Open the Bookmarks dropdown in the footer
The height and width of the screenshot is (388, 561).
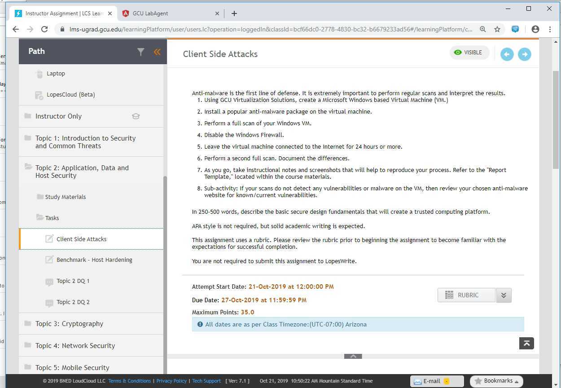click(x=496, y=380)
